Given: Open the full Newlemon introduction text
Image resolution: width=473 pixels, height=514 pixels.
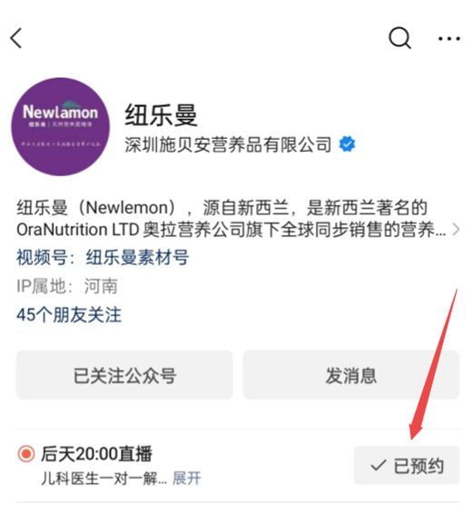Looking at the screenshot, I should pos(232,218).
